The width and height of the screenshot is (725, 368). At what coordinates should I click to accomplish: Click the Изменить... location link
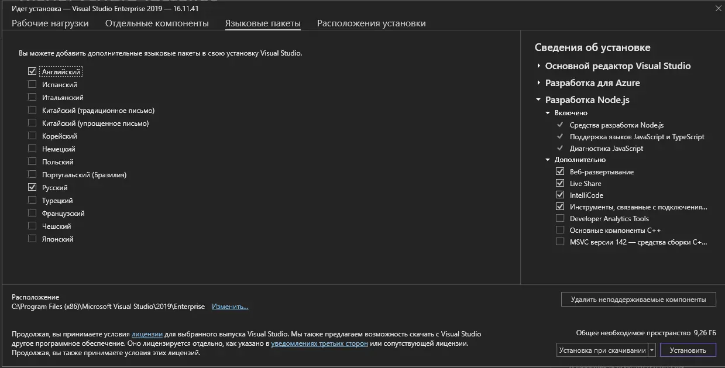coord(230,307)
